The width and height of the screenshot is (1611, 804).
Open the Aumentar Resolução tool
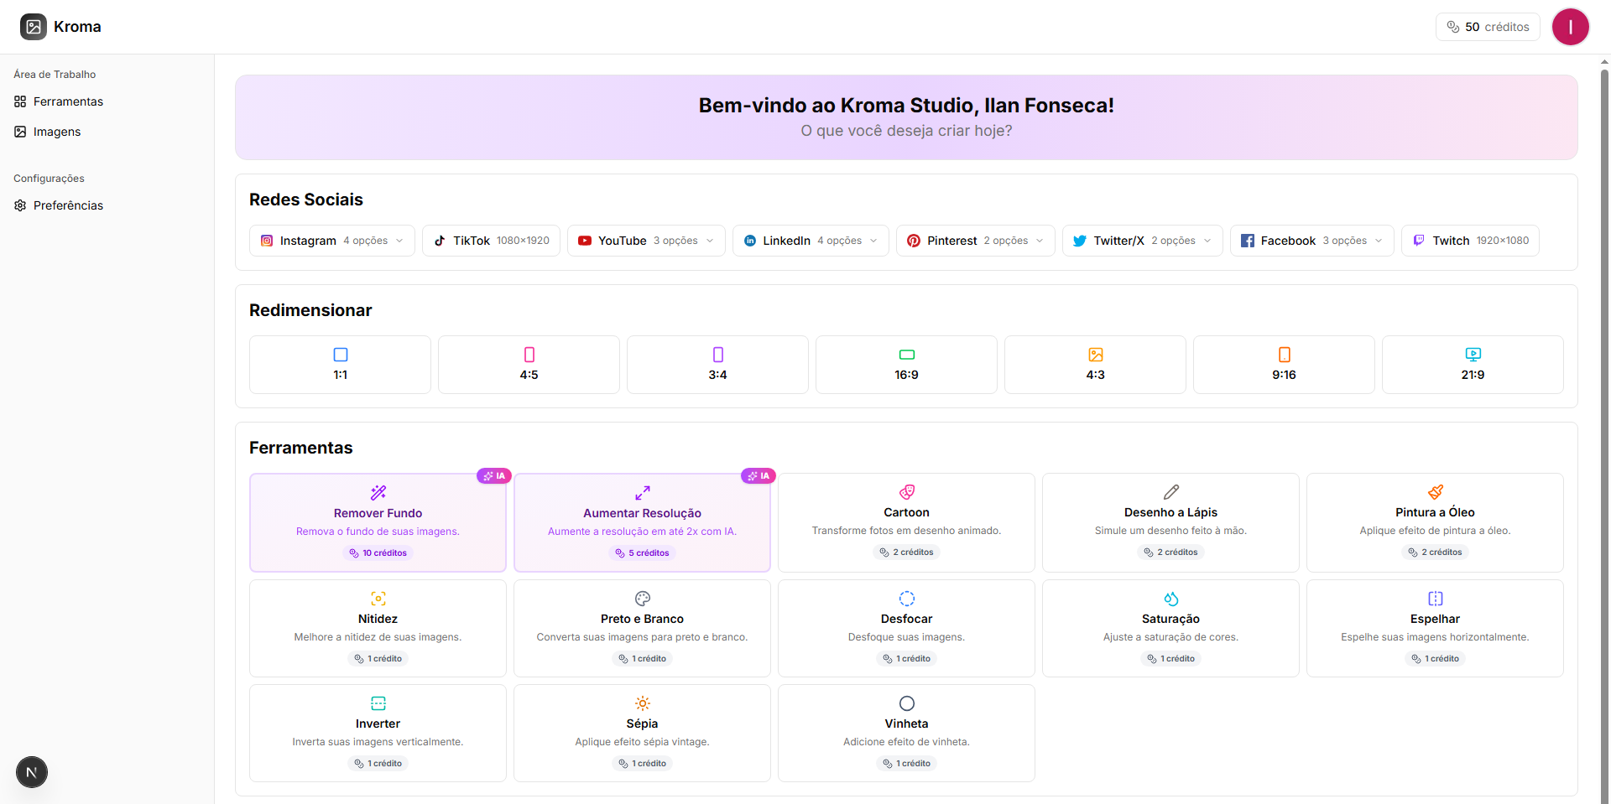pyautogui.click(x=642, y=521)
